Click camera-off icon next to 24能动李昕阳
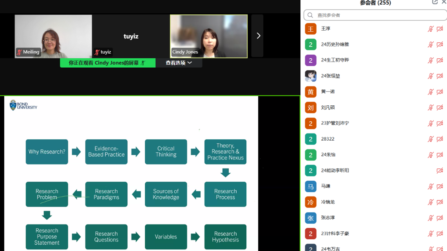 coord(440,171)
